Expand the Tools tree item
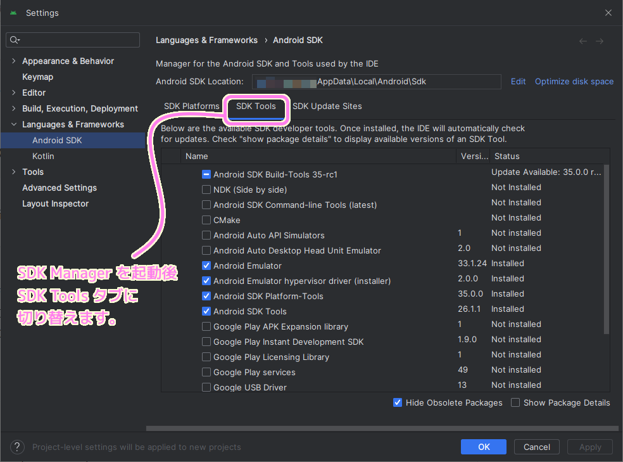This screenshot has height=462, width=623. click(13, 172)
